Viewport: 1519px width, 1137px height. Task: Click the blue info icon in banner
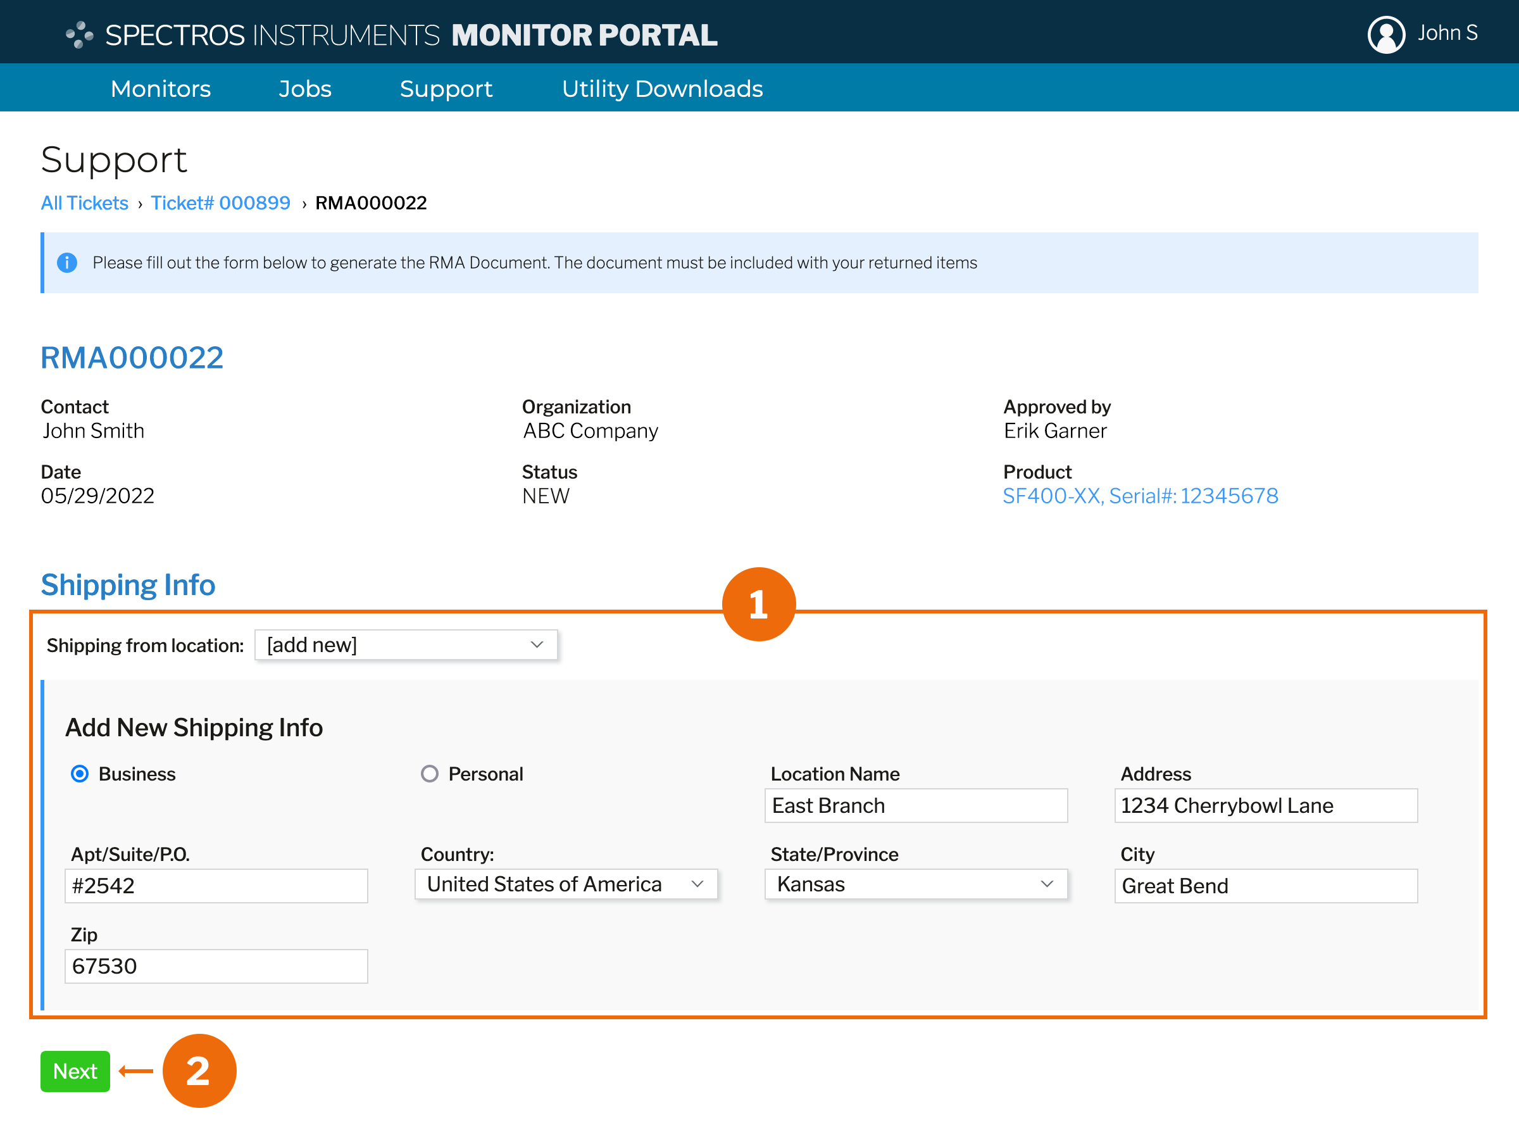pyautogui.click(x=66, y=263)
